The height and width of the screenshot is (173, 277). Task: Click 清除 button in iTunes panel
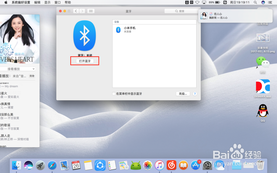pyautogui.click(x=32, y=76)
